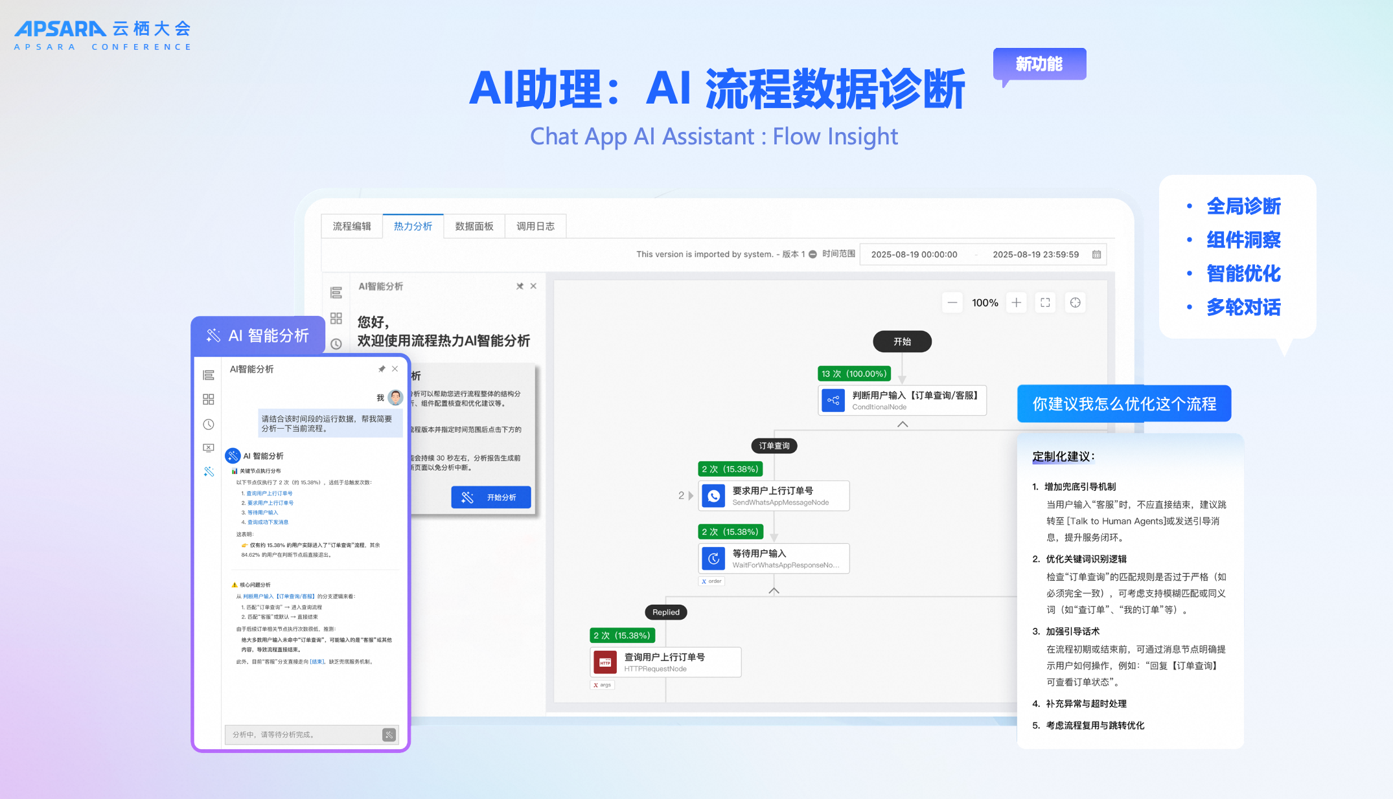The height and width of the screenshot is (799, 1393).
Task: Select the 查询用户上行订单号 node title on canvas
Action: click(x=664, y=657)
